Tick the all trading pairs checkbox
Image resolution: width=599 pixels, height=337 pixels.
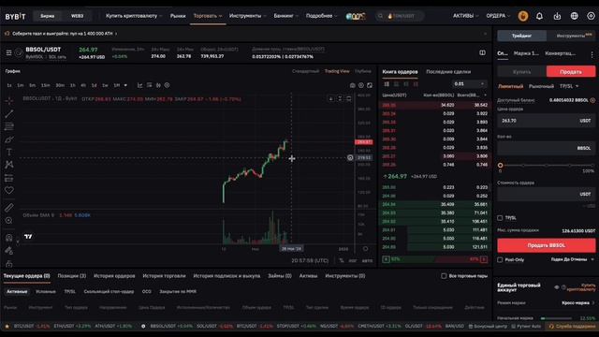pos(444,276)
